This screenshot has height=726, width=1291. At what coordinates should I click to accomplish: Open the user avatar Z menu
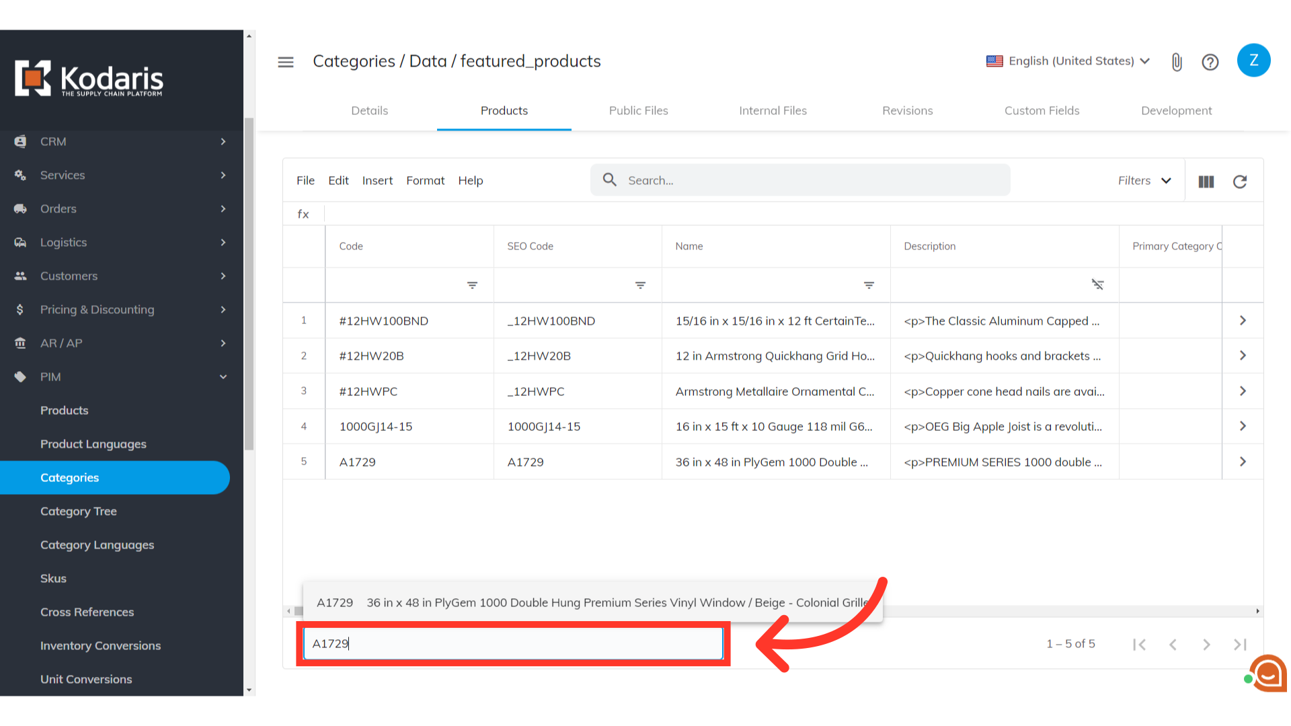pyautogui.click(x=1253, y=61)
